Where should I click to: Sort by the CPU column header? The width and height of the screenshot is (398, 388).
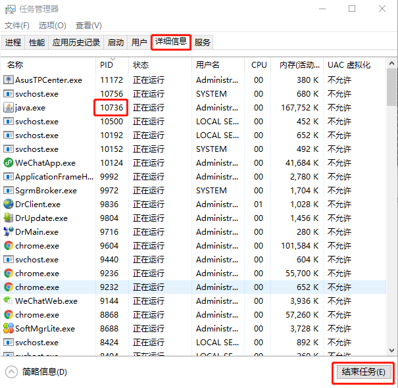click(x=258, y=65)
